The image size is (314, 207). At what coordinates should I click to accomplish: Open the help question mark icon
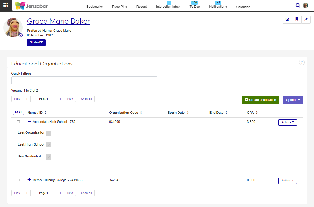tap(302, 62)
